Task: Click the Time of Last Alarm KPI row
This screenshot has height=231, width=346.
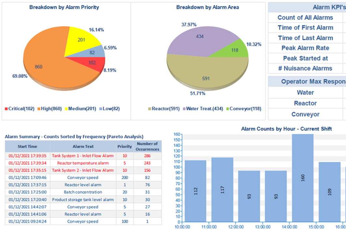Action: point(307,38)
